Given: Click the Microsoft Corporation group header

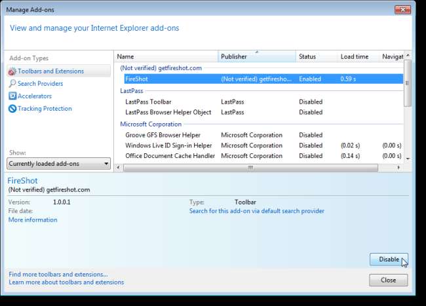Looking at the screenshot, I should coord(151,124).
